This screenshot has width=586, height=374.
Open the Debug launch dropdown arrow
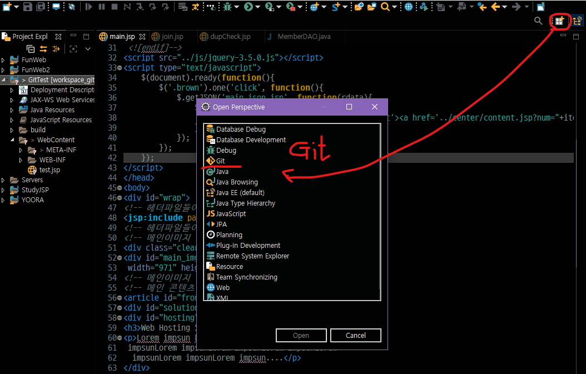click(x=237, y=7)
